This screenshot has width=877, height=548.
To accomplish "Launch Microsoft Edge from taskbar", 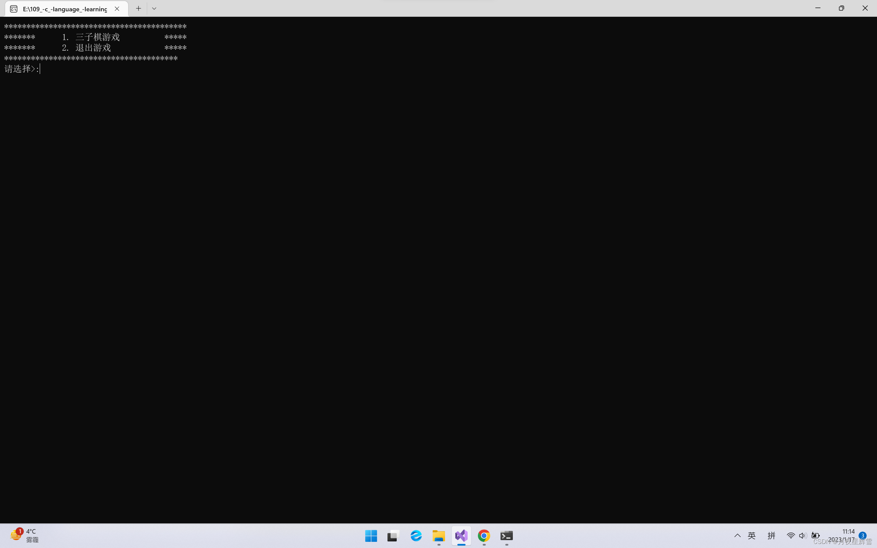I will click(x=416, y=536).
